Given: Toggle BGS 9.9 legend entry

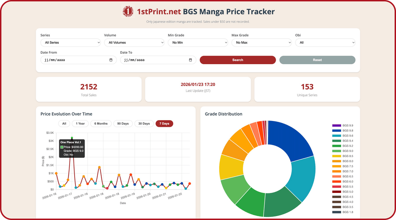Looking at the screenshot, I should tap(343, 126).
